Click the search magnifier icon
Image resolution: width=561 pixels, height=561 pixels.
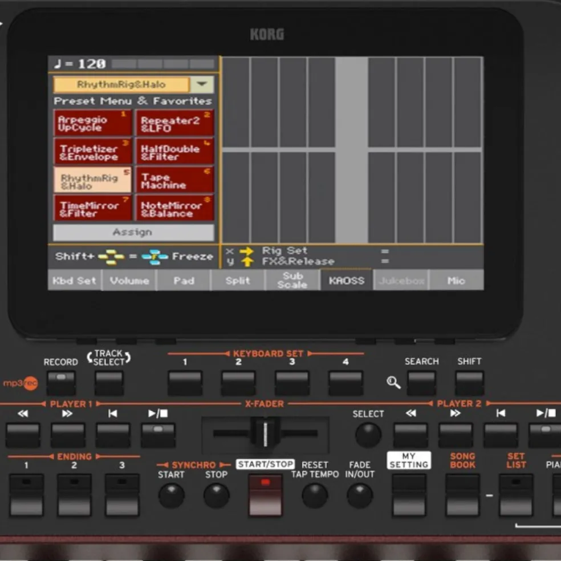[393, 382]
